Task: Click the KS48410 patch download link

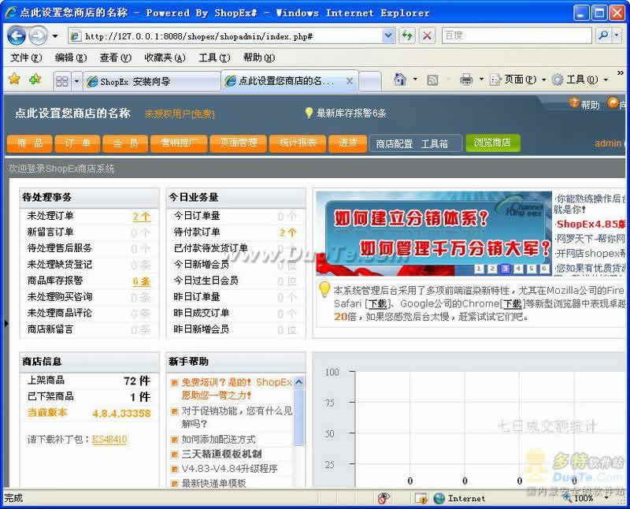Action: 109,440
